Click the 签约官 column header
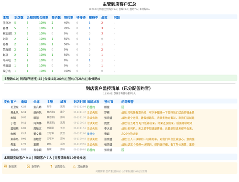 pos(109,102)
